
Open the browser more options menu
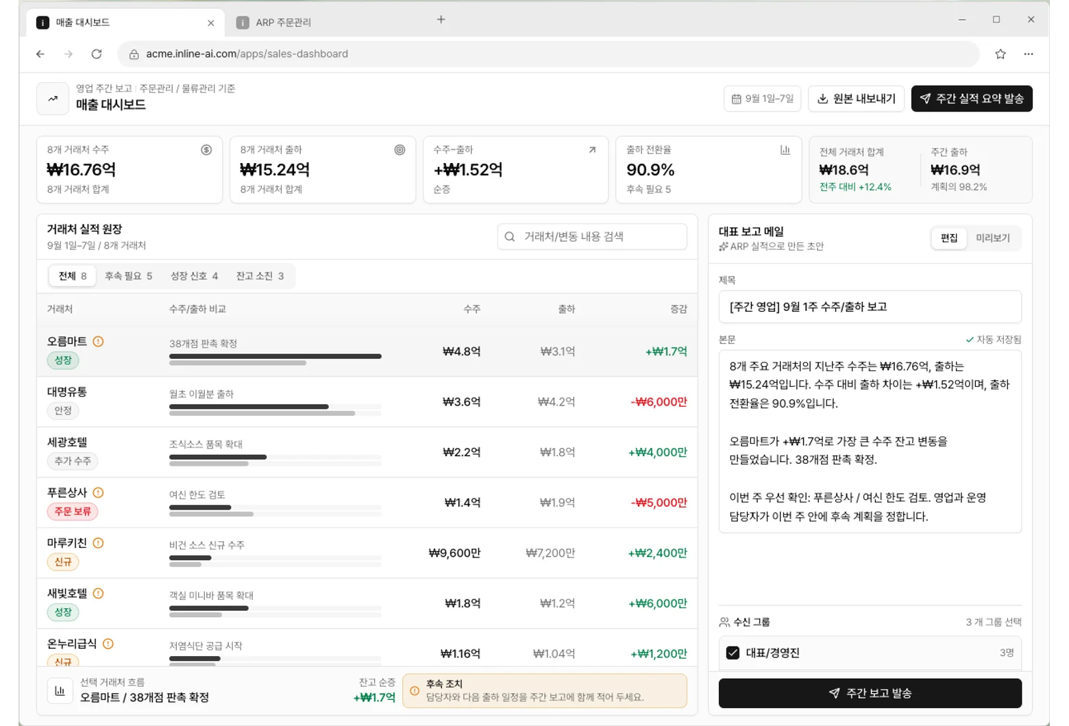tap(1029, 54)
